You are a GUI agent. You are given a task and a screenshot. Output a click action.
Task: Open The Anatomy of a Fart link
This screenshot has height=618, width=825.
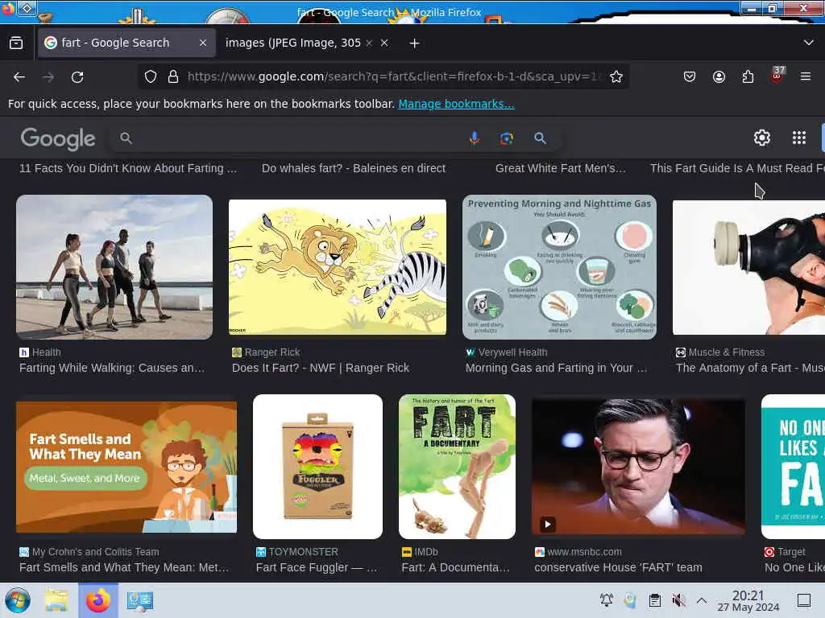pos(750,368)
